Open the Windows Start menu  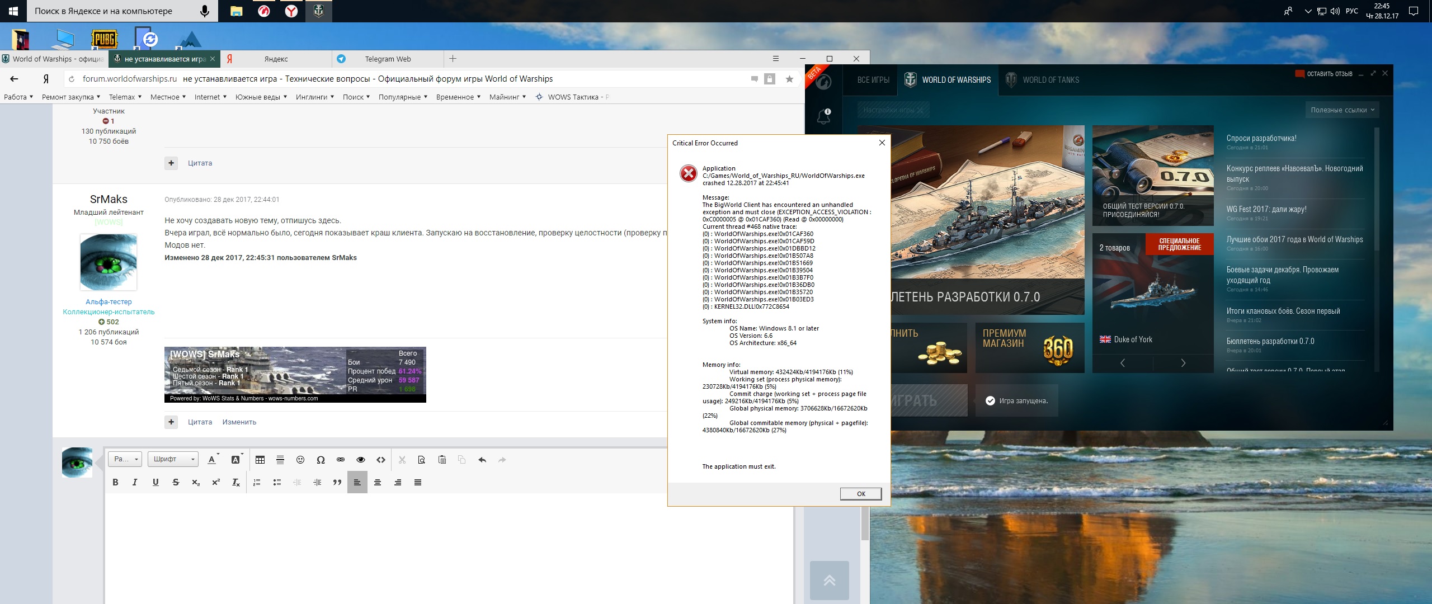point(13,11)
